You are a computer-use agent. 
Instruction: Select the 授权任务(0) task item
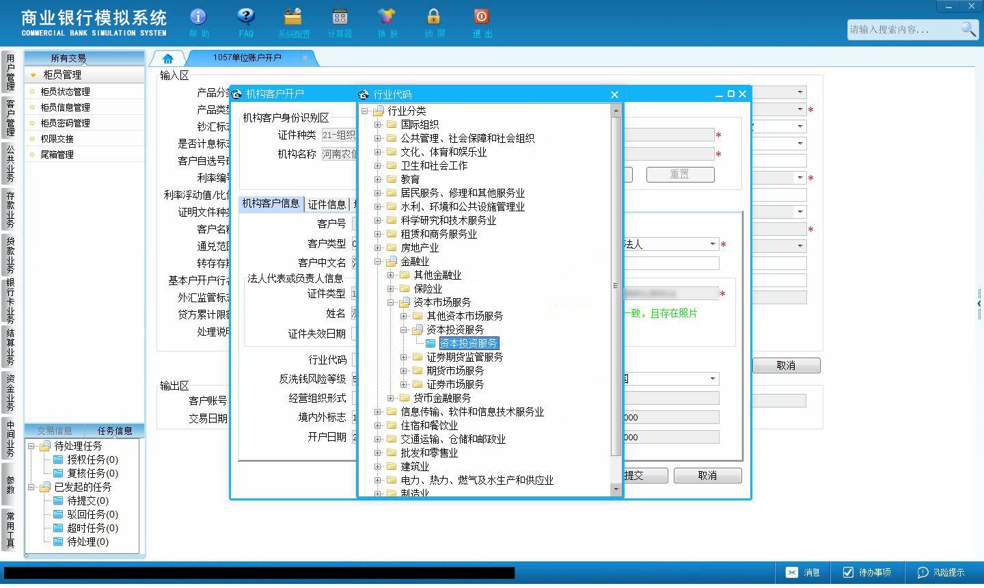[x=92, y=459]
